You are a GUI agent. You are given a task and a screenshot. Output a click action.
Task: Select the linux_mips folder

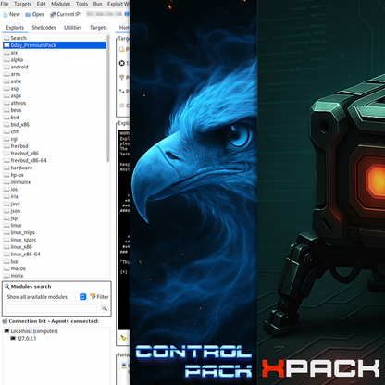click(22, 232)
